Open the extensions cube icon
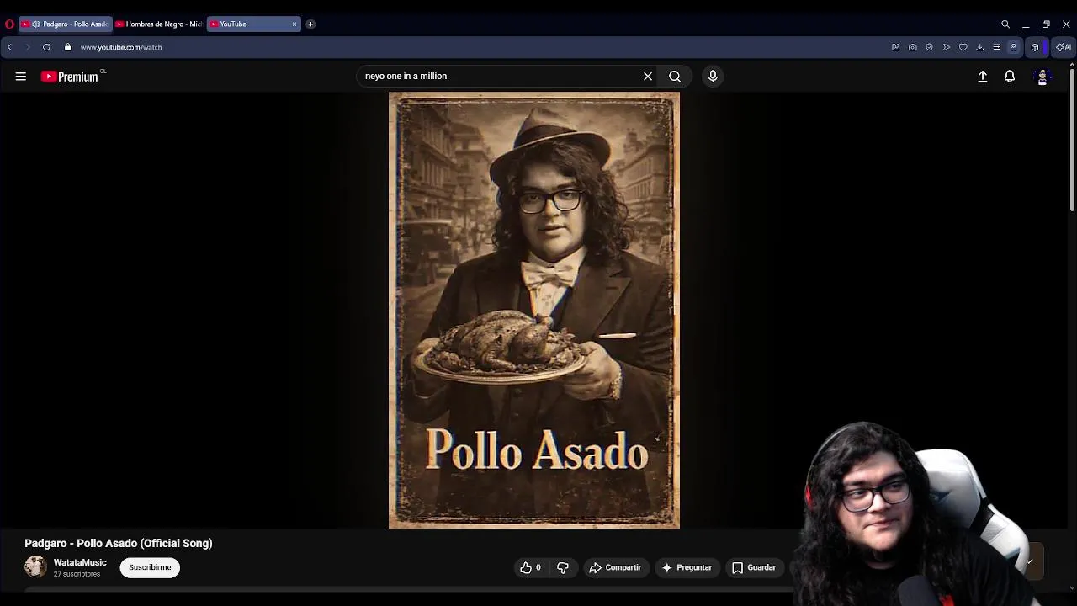The width and height of the screenshot is (1077, 606). click(x=1035, y=47)
